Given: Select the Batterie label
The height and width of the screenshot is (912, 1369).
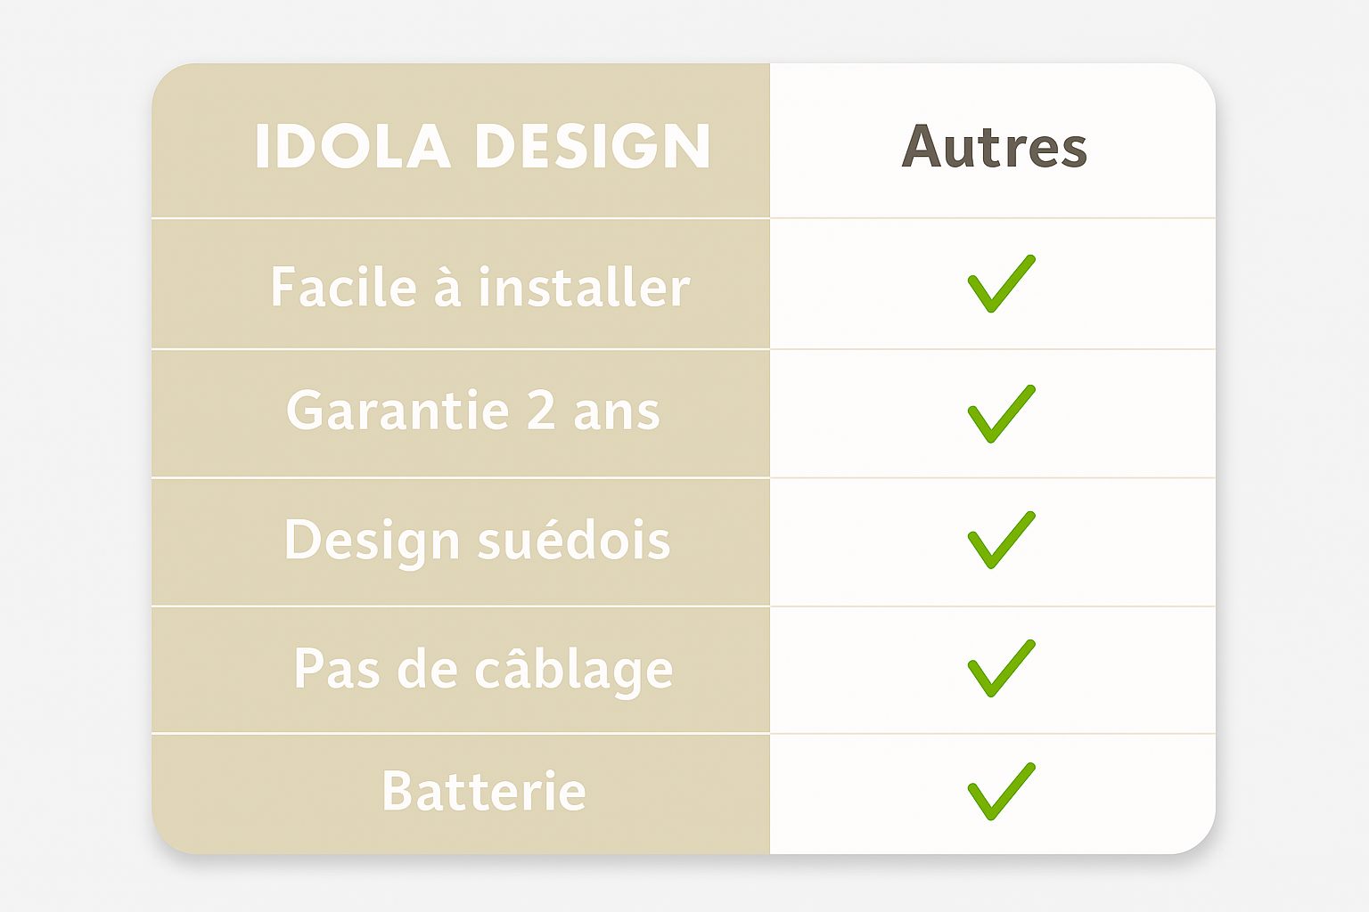Looking at the screenshot, I should pos(484,791).
